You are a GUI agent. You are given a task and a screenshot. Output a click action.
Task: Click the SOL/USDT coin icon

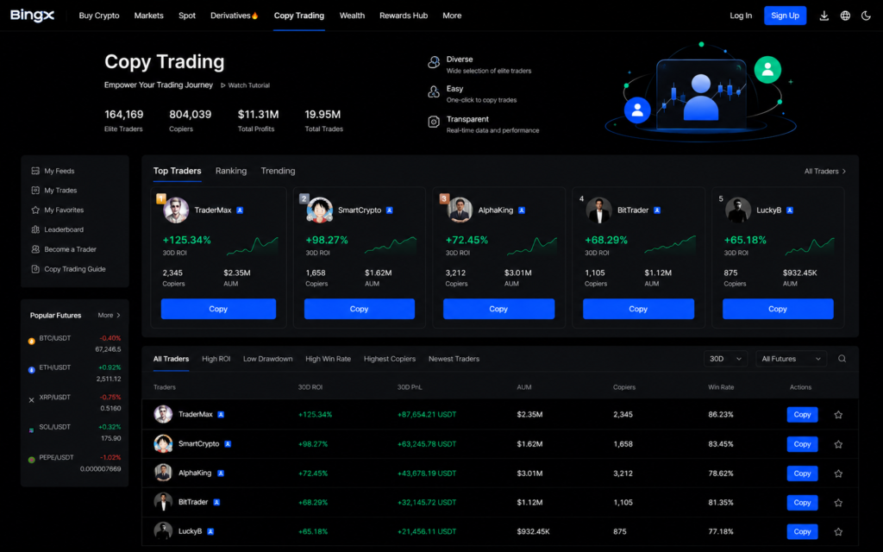(32, 430)
